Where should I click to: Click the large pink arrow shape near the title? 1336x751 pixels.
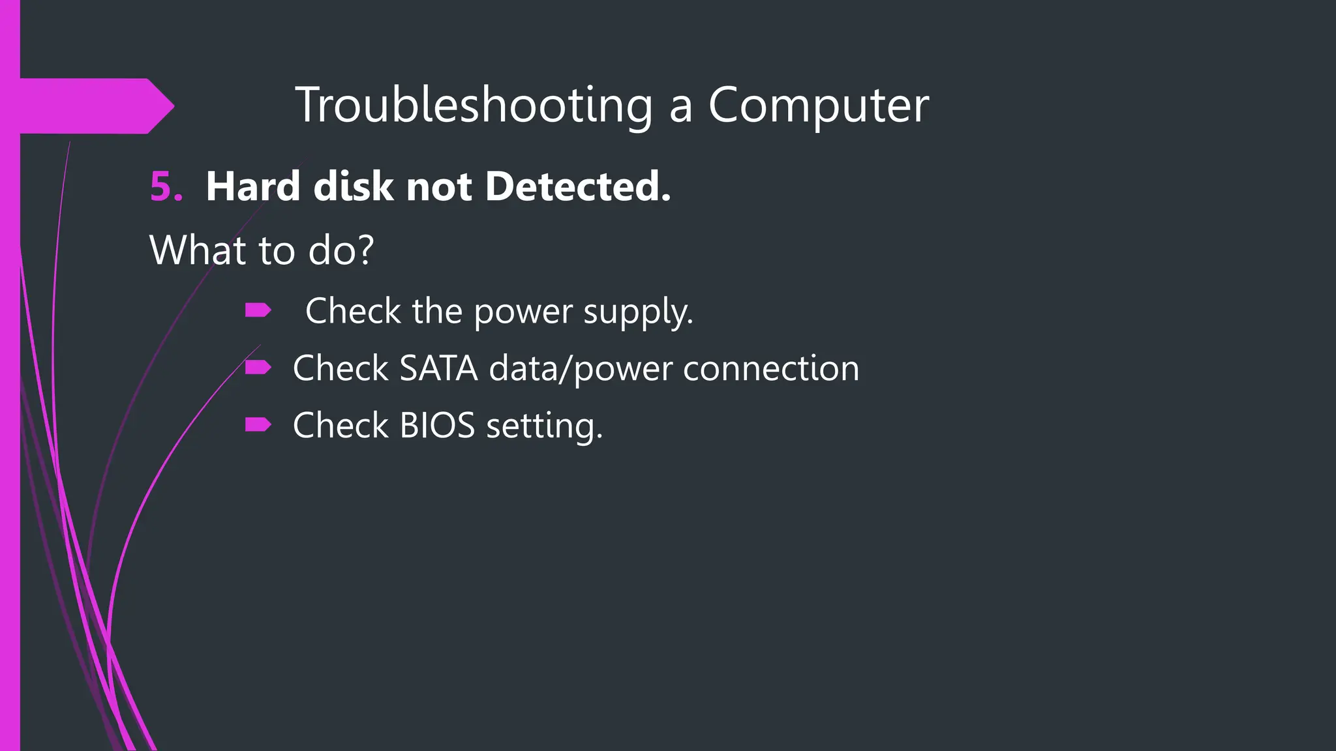coord(98,106)
